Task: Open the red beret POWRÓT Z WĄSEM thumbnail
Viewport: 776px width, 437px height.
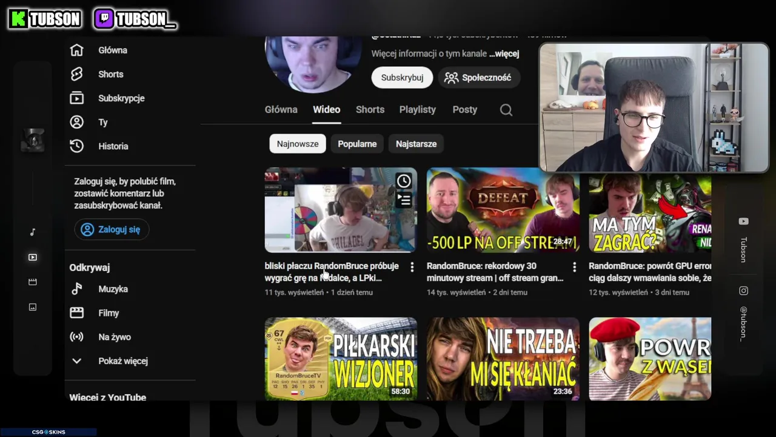Action: pos(650,359)
